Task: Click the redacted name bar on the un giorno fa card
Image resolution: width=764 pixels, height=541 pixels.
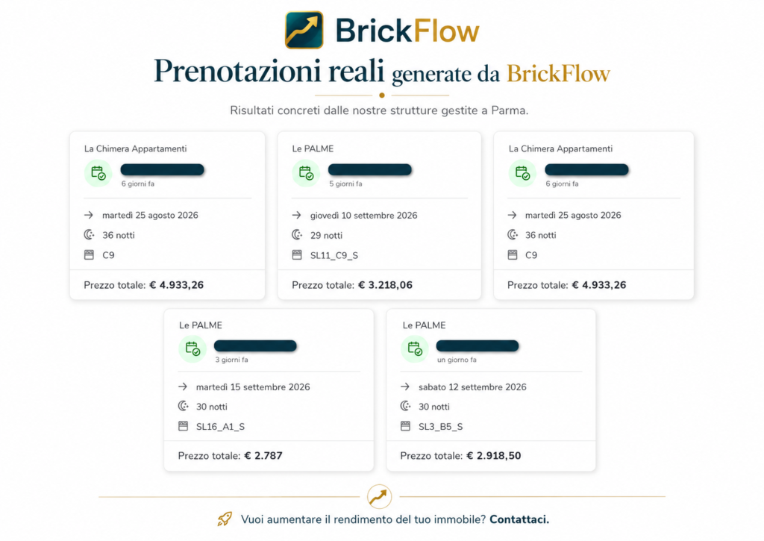Action: pos(477,346)
